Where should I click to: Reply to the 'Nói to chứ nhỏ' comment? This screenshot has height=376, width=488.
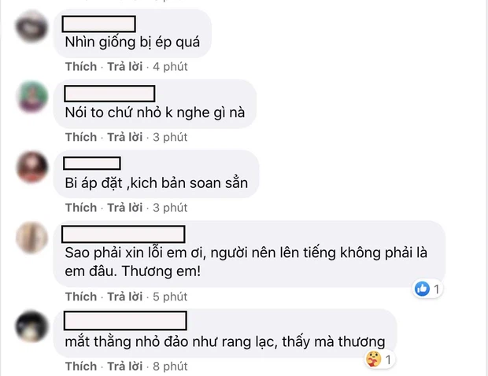pos(125,137)
